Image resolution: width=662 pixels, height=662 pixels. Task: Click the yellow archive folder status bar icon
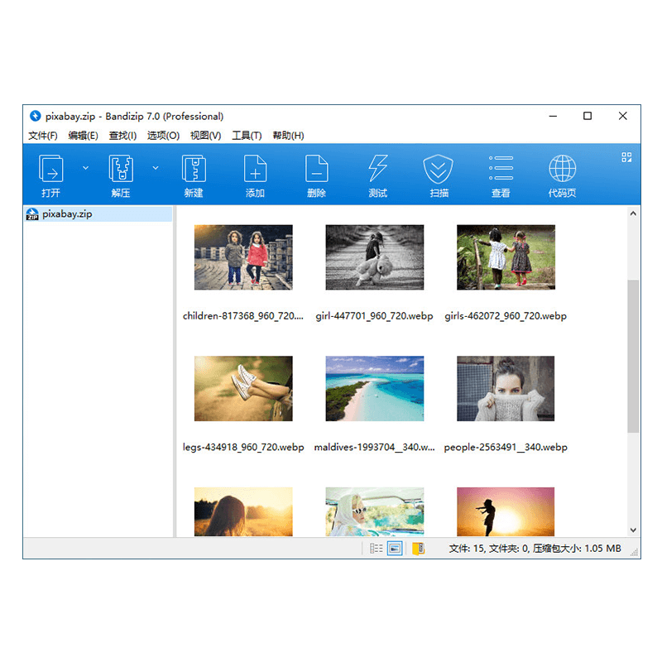pos(419,549)
